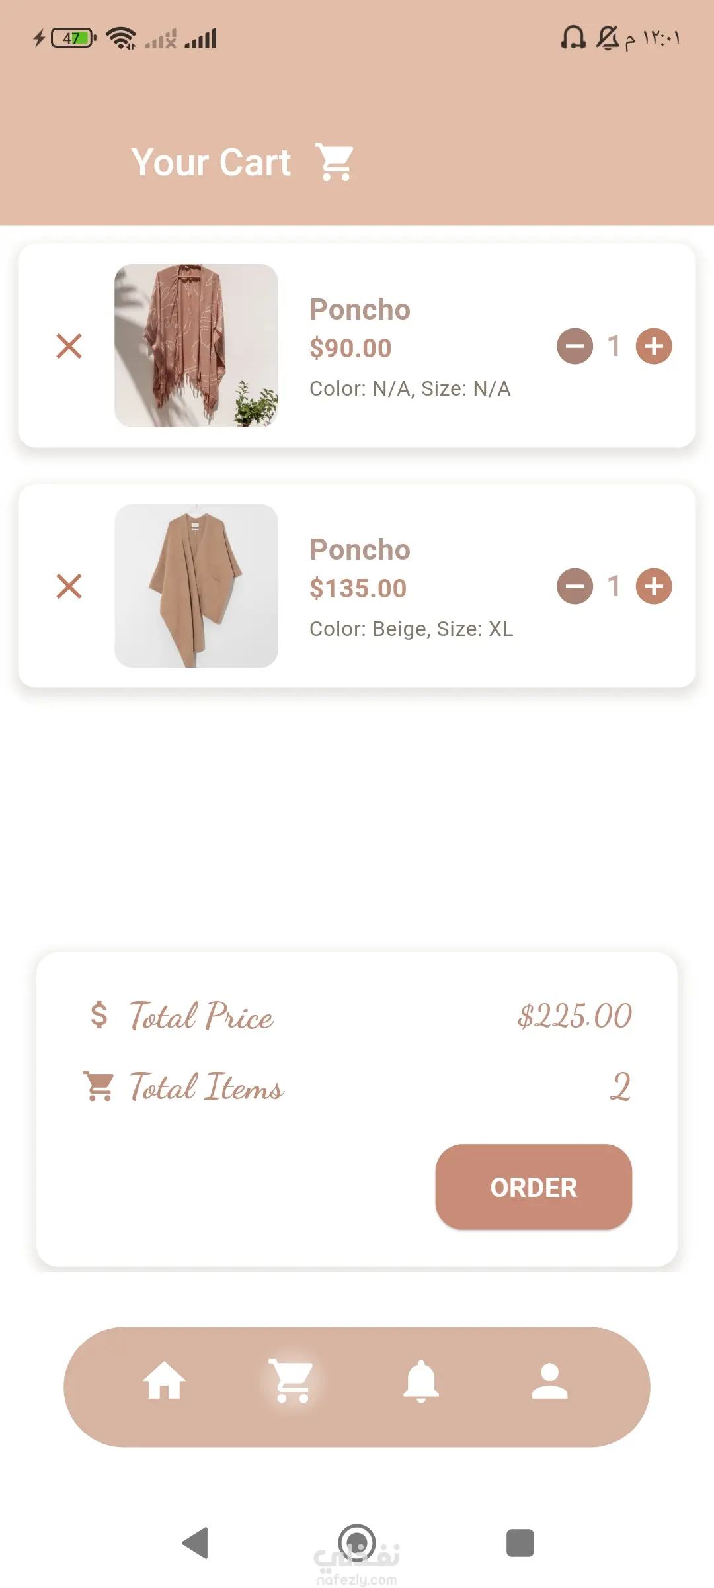
Task: Increase quantity of the $90.00 Poncho
Action: pos(654,346)
